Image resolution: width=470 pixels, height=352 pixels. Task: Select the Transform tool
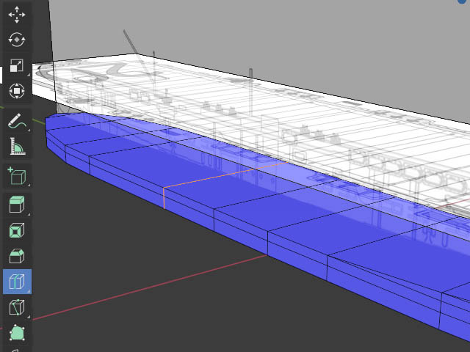17,91
